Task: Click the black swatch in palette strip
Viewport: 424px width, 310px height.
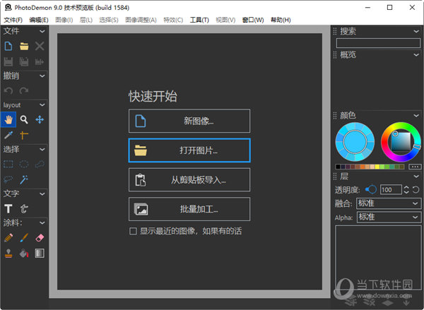Action: click(338, 167)
